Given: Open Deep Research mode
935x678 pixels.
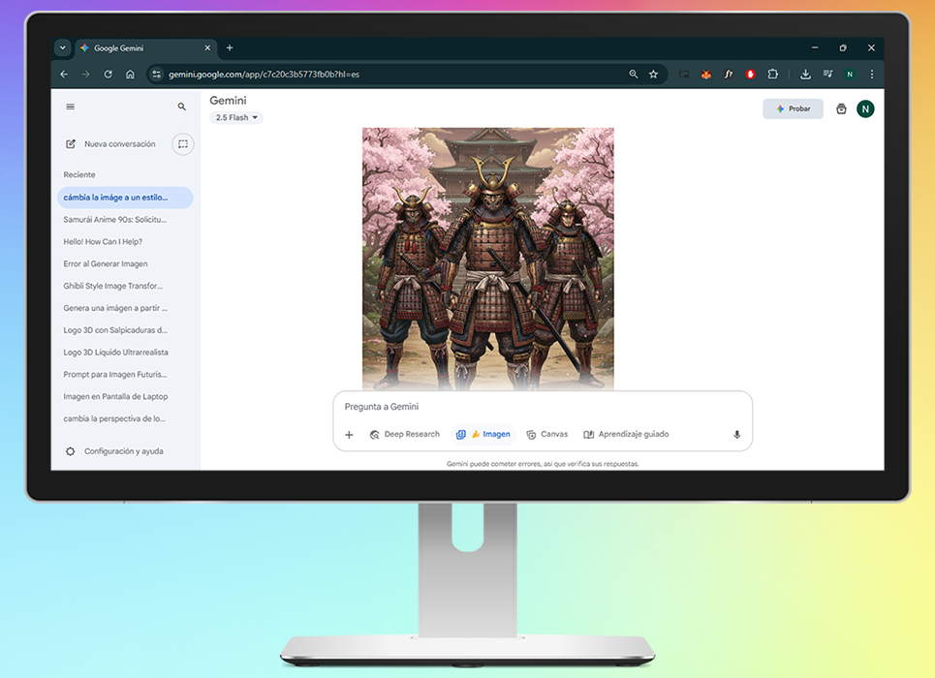Looking at the screenshot, I should click(404, 434).
